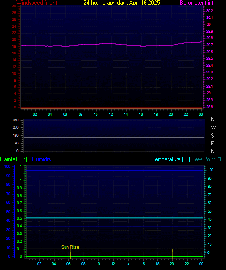Screen dimensions: 226x270
Task: Click the cyan temperature line
Action: coord(114,218)
